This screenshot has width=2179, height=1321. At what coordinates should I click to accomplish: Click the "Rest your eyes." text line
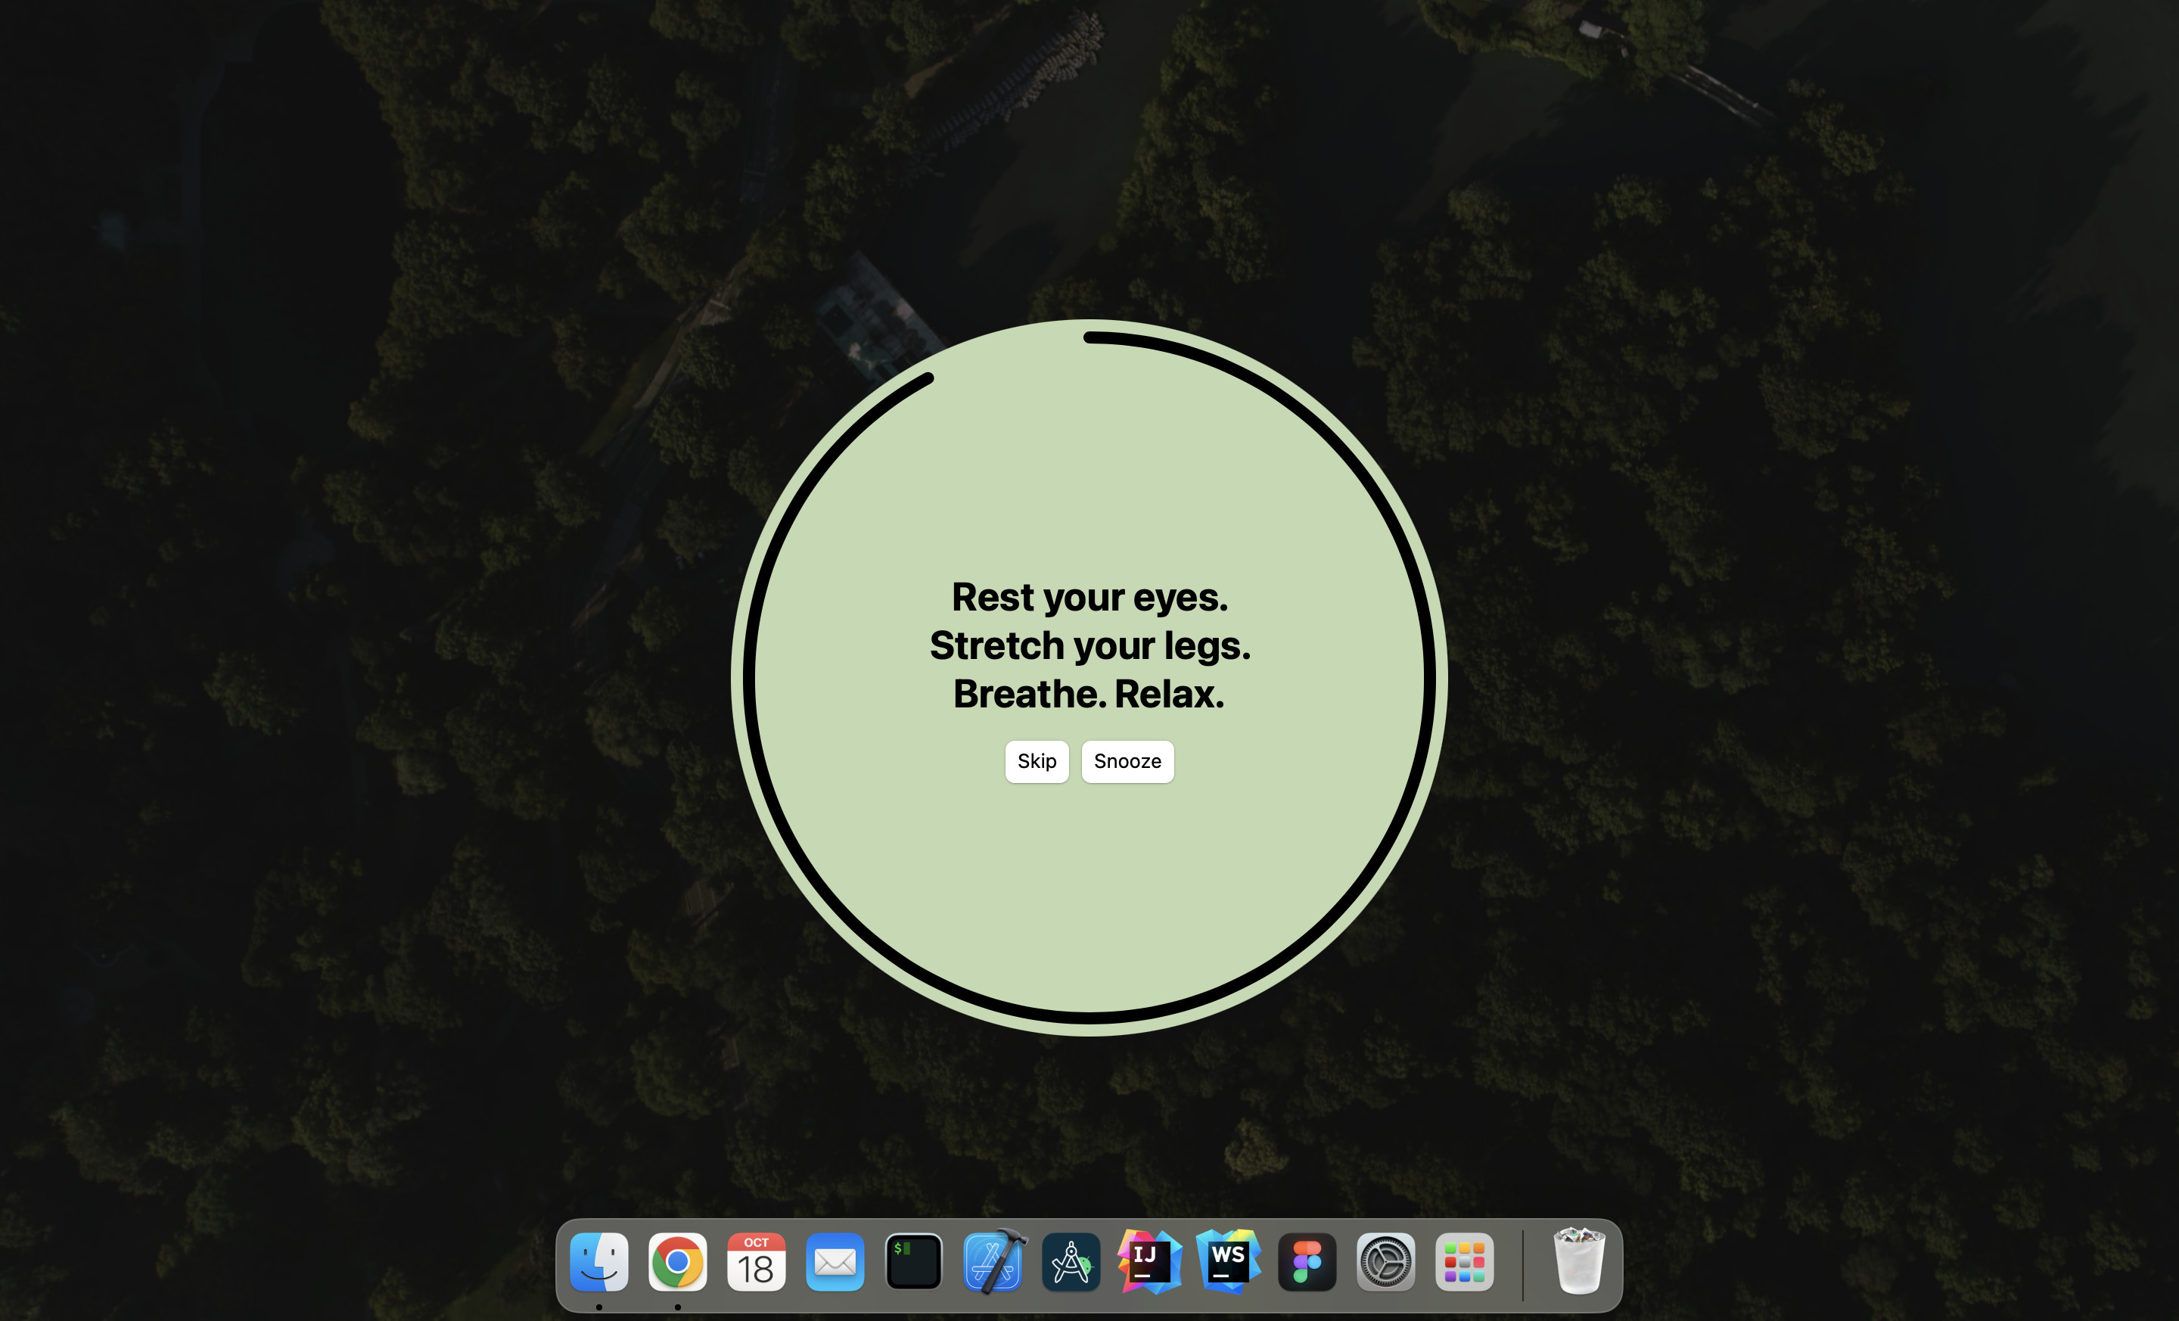pyautogui.click(x=1089, y=598)
